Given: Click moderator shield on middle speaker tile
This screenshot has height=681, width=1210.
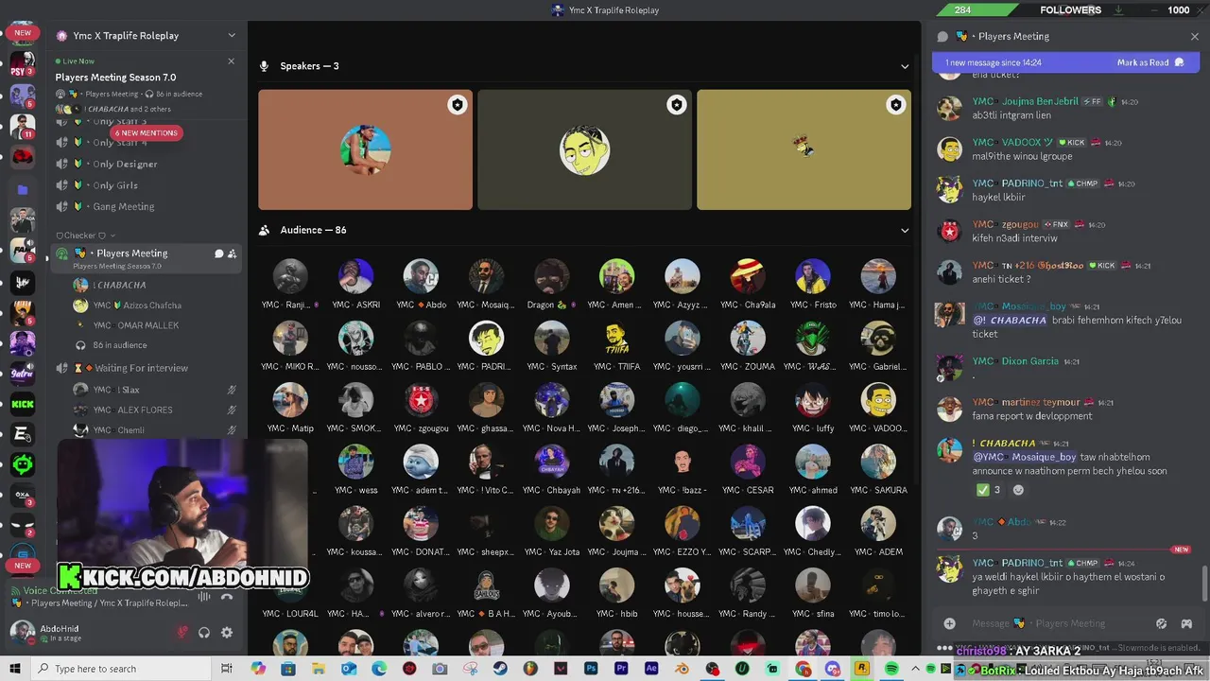Looking at the screenshot, I should (677, 105).
